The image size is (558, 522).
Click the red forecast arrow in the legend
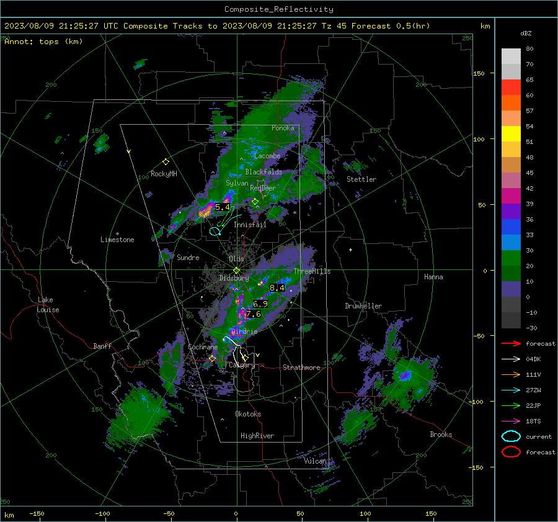click(511, 343)
